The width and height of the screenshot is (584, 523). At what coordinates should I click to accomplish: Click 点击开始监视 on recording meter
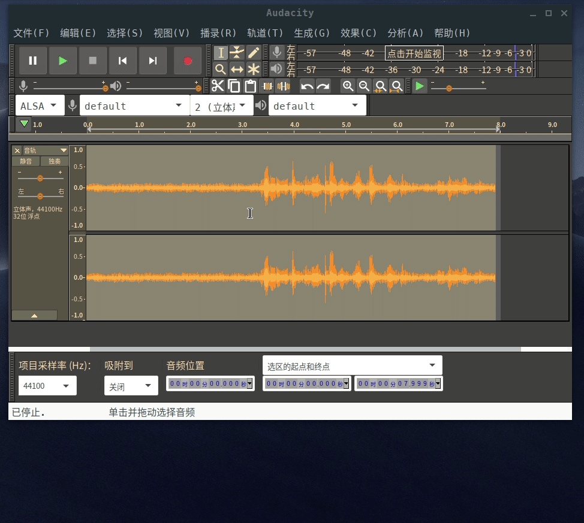pyautogui.click(x=414, y=53)
